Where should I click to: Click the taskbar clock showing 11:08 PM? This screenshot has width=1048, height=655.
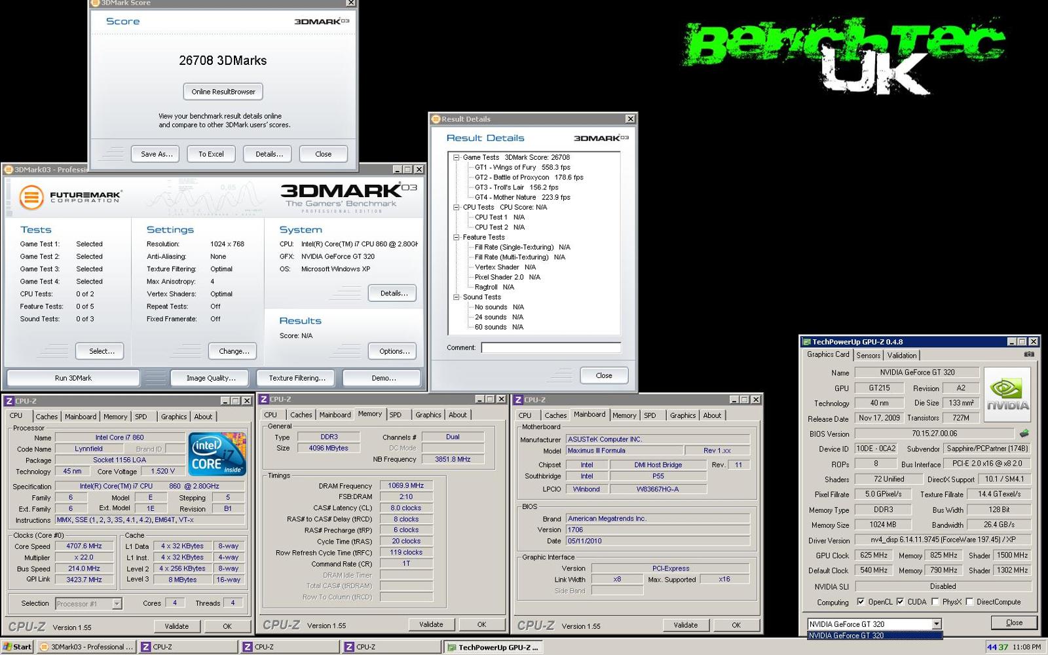[1026, 647]
